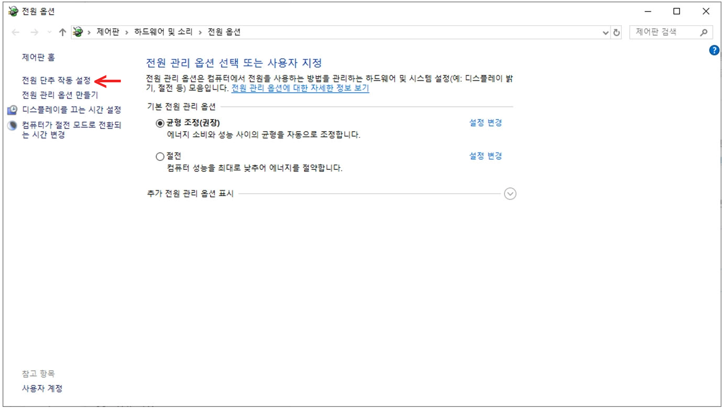Image resolution: width=723 pixels, height=409 pixels.
Task: Close the 전원 옵션 window
Action: (x=706, y=11)
